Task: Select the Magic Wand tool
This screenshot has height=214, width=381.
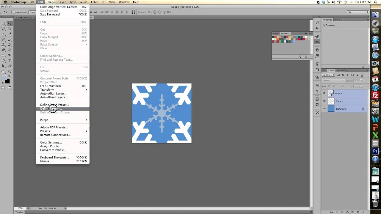Action: pos(10,29)
